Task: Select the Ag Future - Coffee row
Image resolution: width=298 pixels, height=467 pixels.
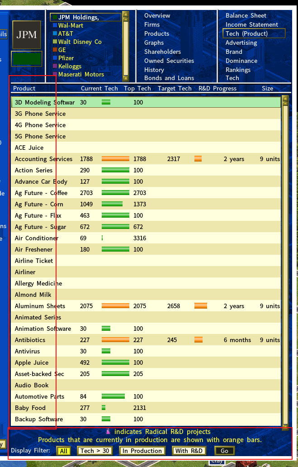Action: click(146, 193)
